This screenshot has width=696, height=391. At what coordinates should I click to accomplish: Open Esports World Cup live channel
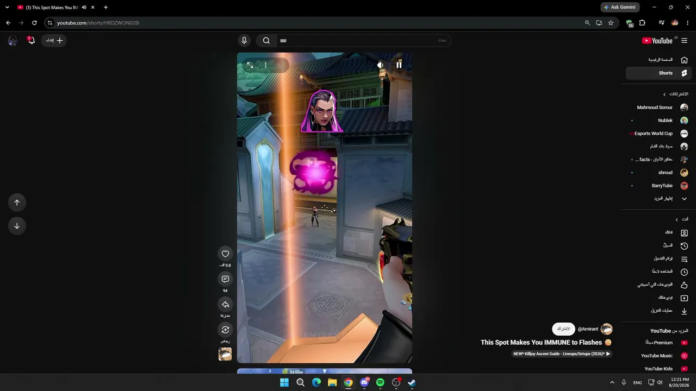[x=658, y=134]
